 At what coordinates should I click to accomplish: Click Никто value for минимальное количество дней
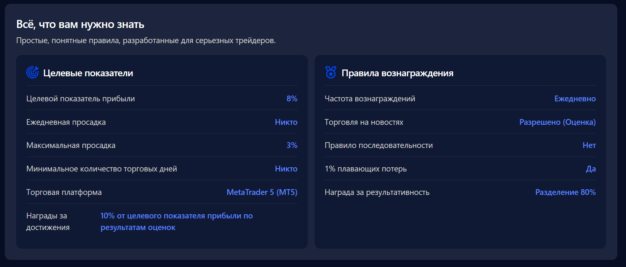coord(286,169)
